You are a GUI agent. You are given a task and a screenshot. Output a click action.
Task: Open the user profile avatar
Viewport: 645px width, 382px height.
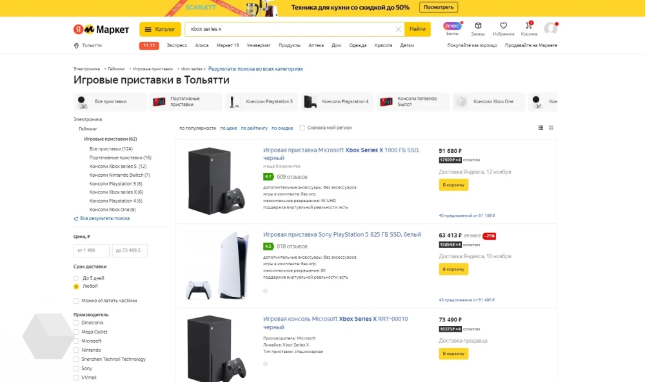pos(550,28)
